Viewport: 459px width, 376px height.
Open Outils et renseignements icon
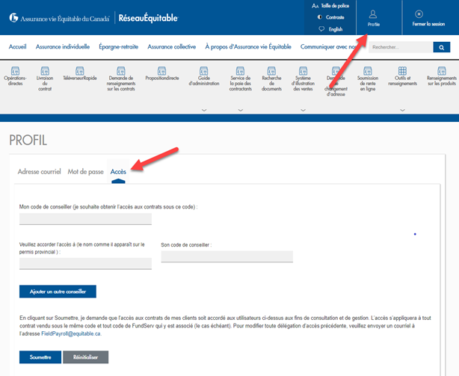[402, 70]
